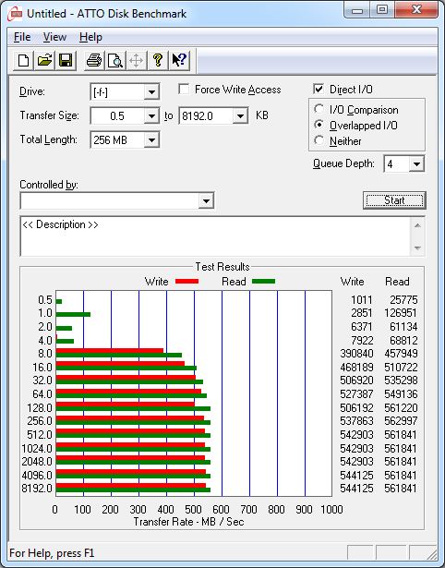Open the File menu
445x568 pixels.
[22, 37]
